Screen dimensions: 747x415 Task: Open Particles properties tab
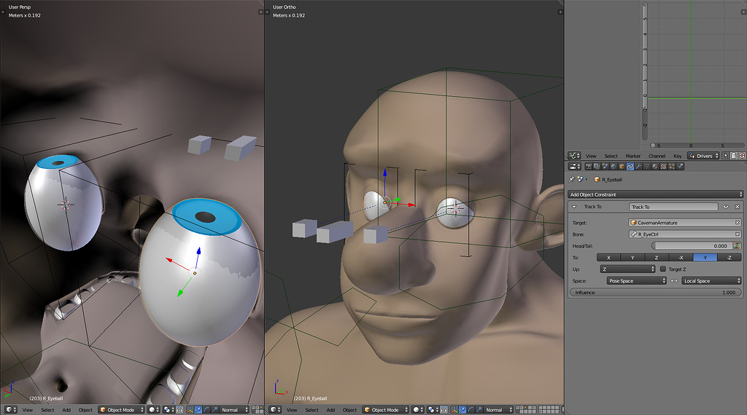click(672, 167)
